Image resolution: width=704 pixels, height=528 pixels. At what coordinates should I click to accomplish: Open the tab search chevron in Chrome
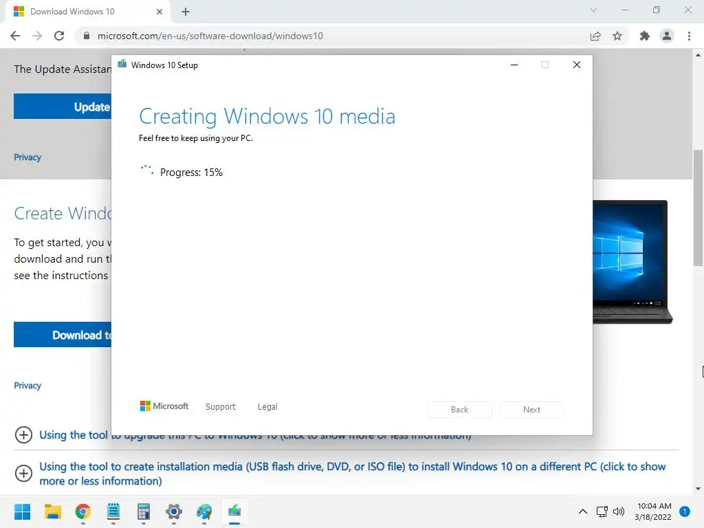[593, 10]
